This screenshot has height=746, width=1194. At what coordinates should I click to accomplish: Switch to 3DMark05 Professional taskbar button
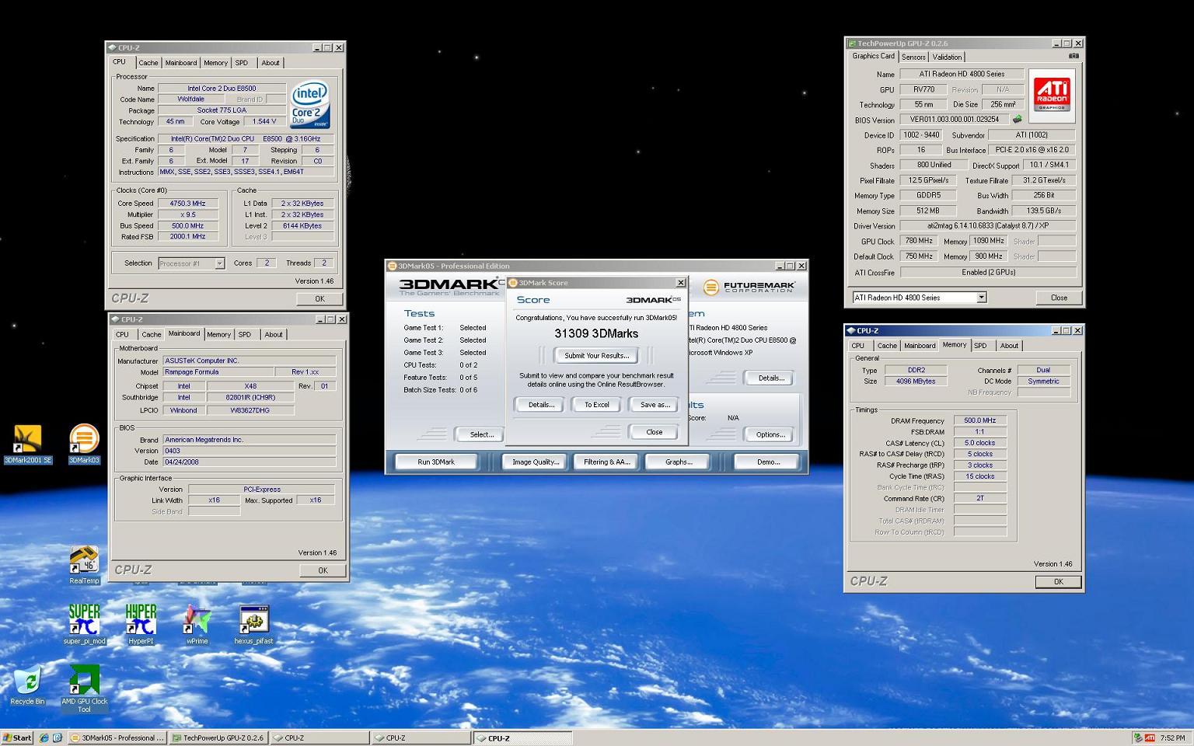(x=117, y=737)
